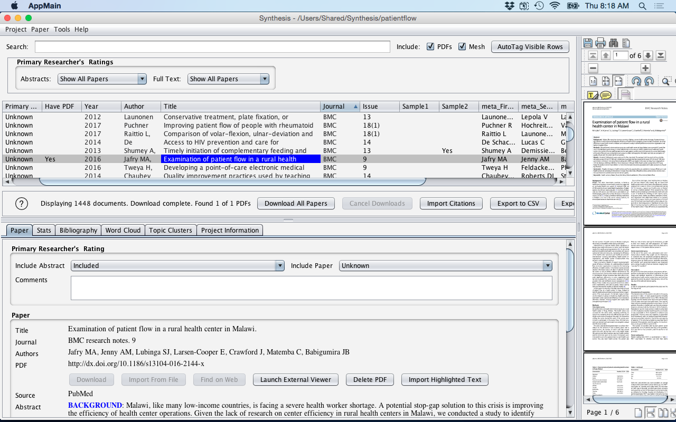This screenshot has height=422, width=676.
Task: Go to next page with down arrow
Action: pos(648,55)
